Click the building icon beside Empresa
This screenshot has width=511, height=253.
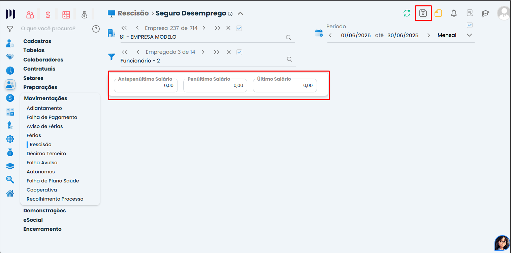click(111, 33)
